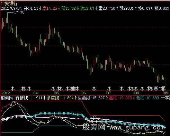170x136 pixels.
Task: Jump to month 04 on the time axis
Action: pyautogui.click(x=35, y=93)
